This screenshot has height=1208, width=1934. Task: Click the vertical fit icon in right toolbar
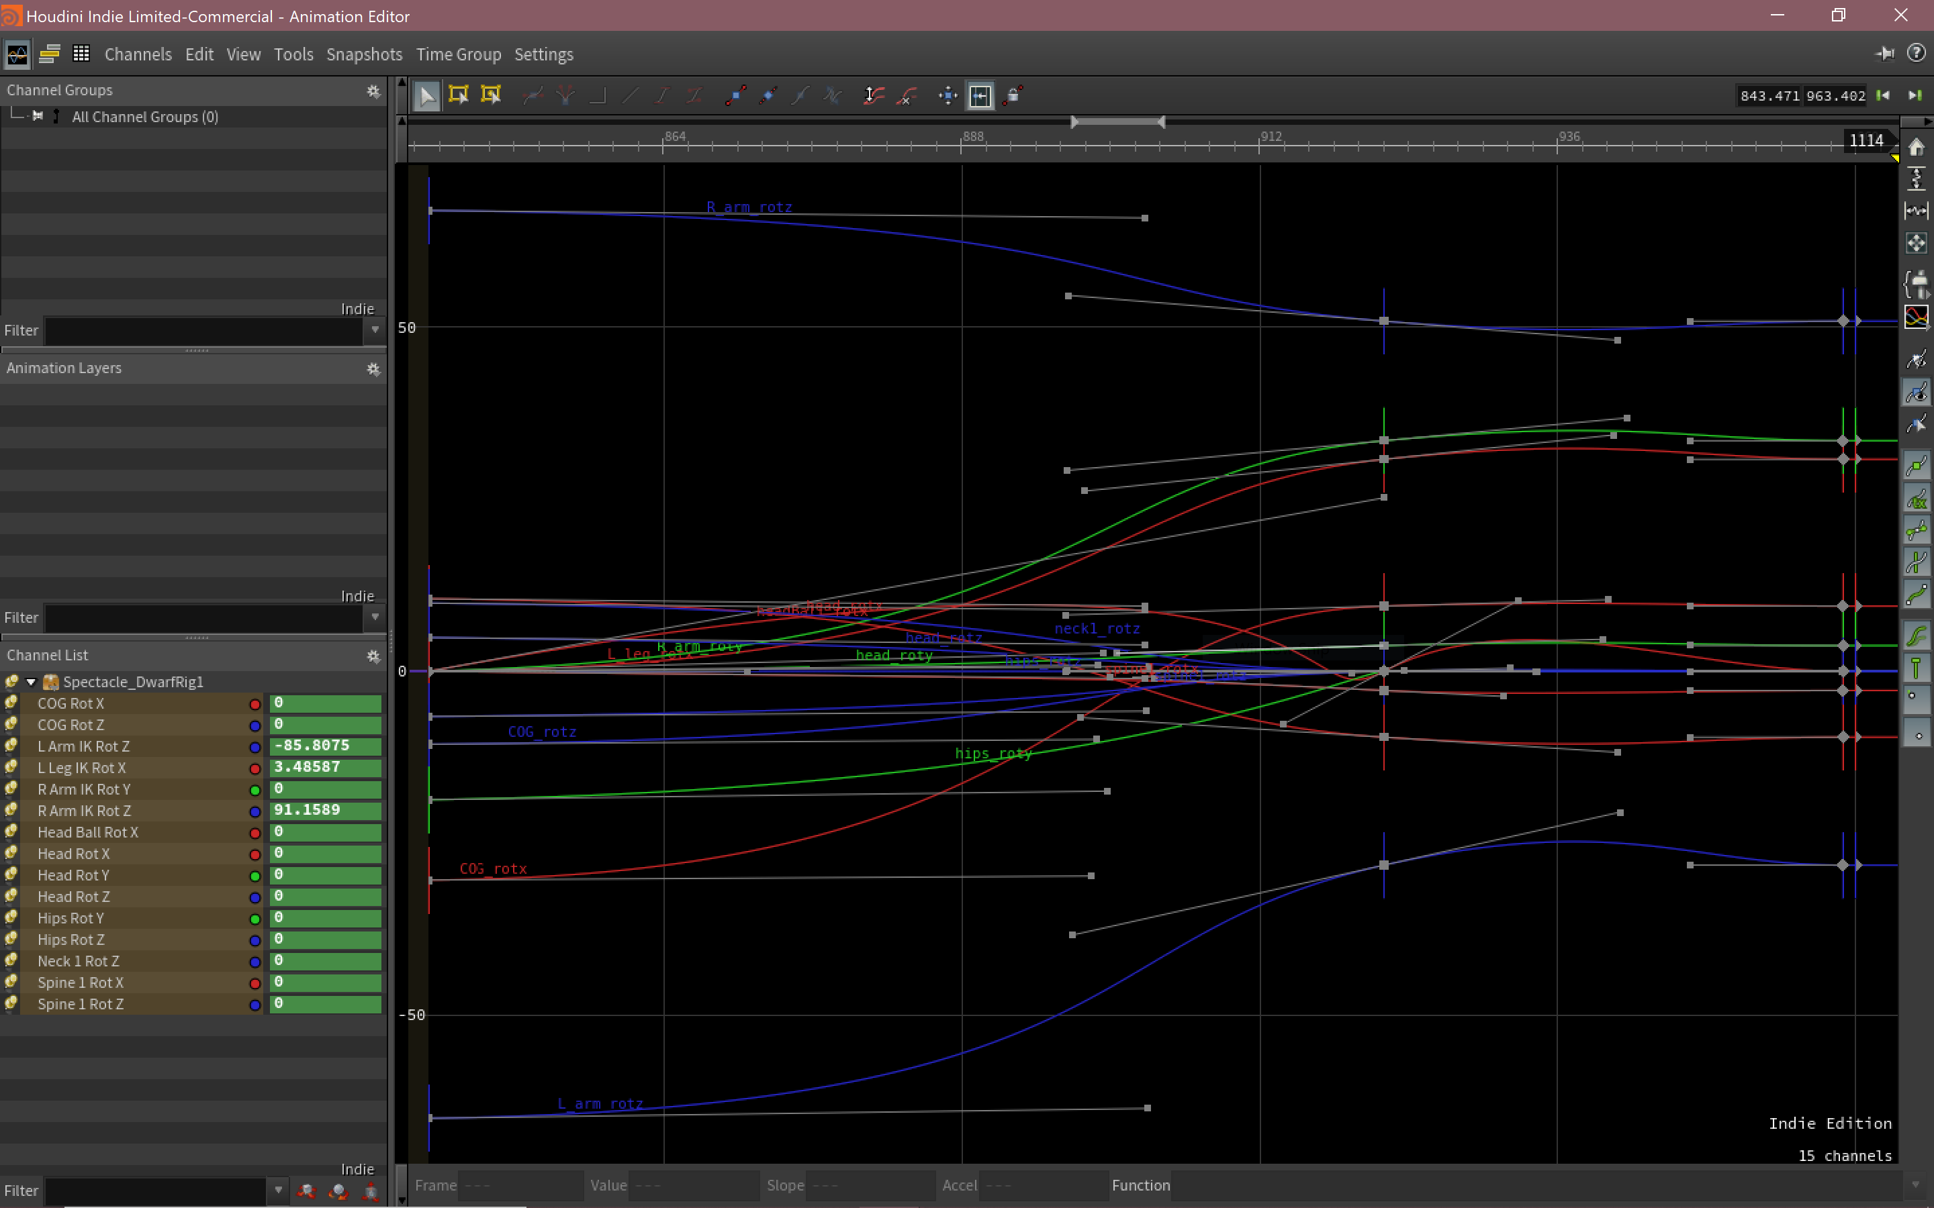click(1917, 178)
